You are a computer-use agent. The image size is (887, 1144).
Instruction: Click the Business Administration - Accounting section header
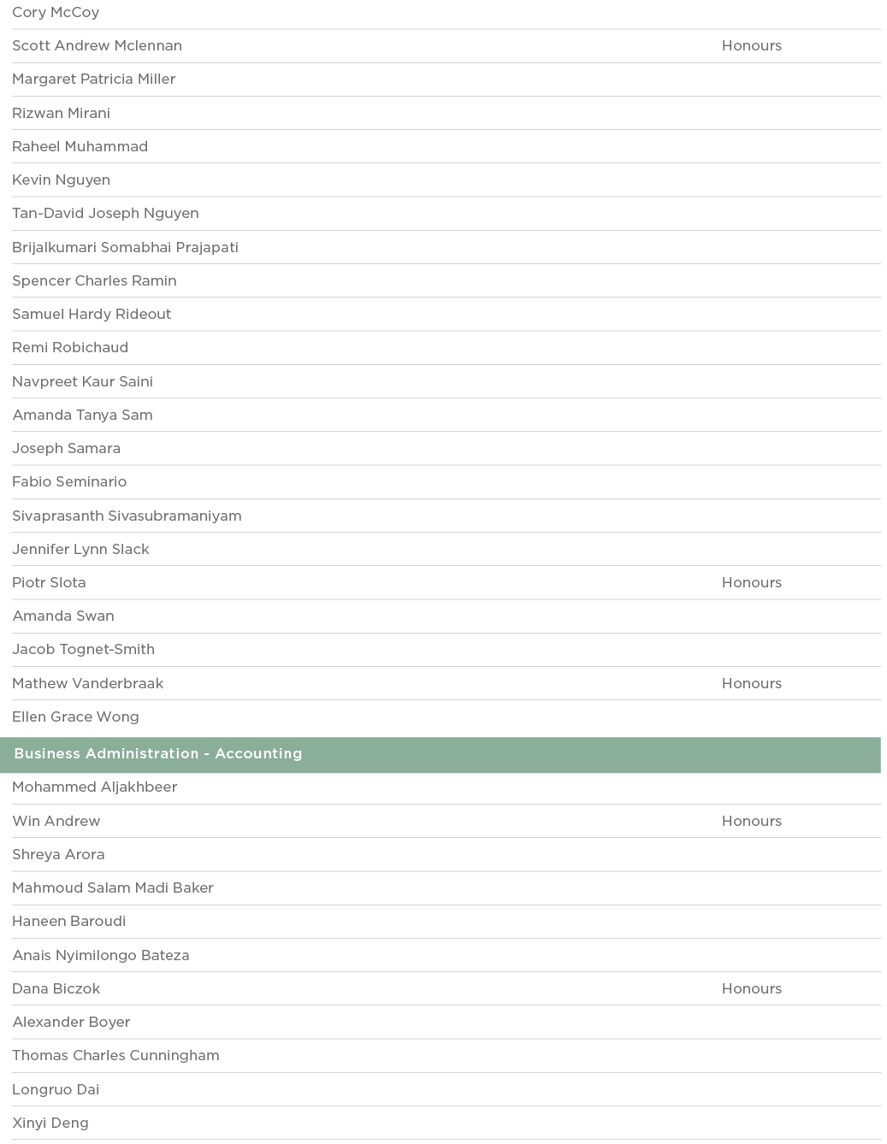(158, 754)
